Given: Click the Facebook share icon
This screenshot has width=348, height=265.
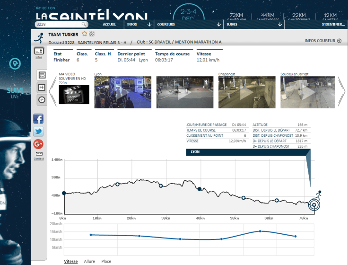Looking at the screenshot, I should (38, 119).
